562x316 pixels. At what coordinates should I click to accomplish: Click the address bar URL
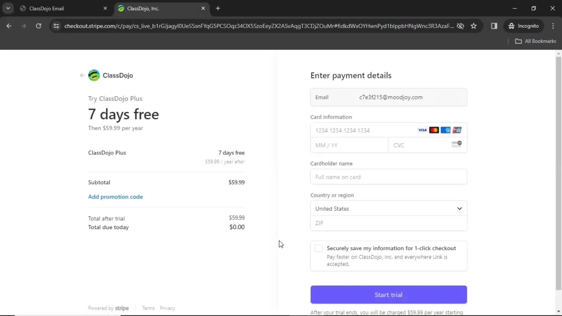click(x=259, y=26)
